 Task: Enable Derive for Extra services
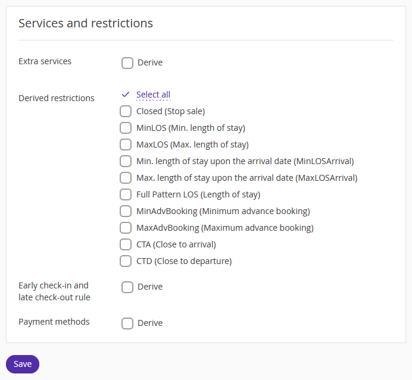tap(127, 63)
